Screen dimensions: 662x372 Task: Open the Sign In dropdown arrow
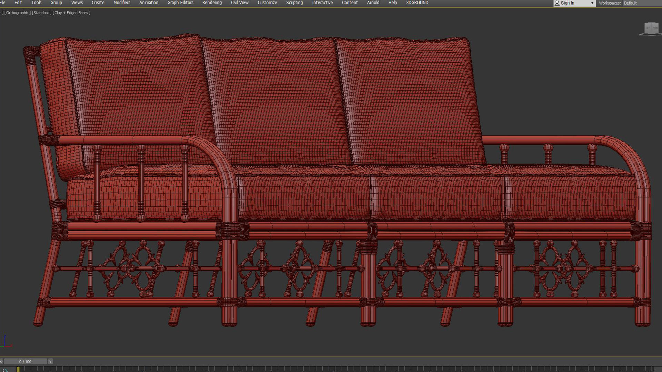(x=592, y=3)
